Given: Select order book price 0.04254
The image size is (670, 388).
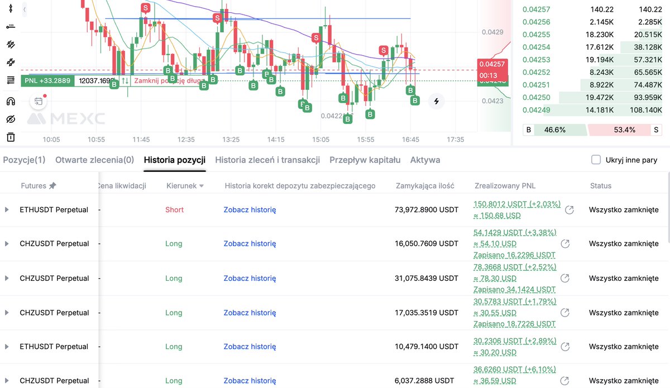Looking at the screenshot, I should pyautogui.click(x=536, y=47).
